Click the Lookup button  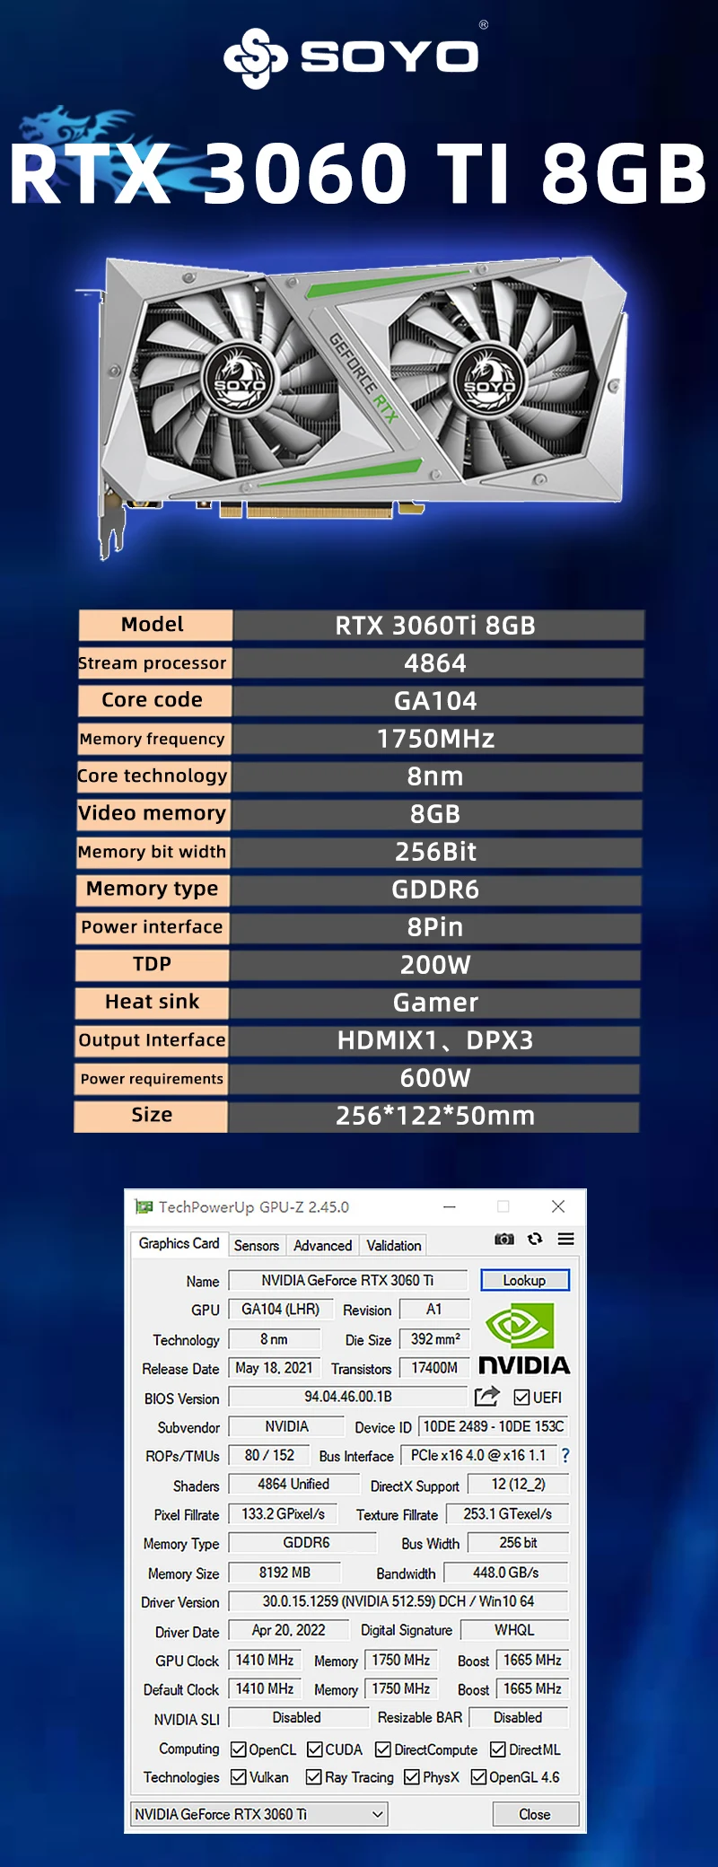(524, 1280)
